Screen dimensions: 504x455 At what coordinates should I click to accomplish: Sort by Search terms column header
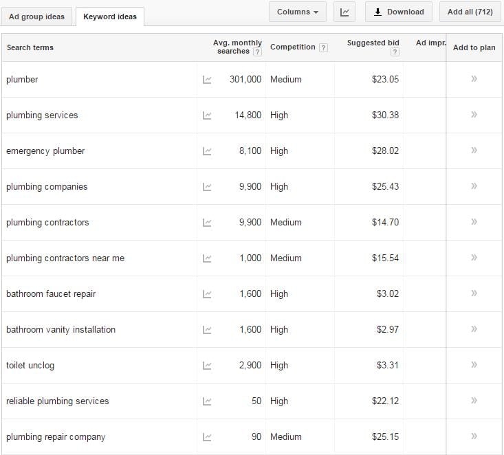(x=30, y=47)
